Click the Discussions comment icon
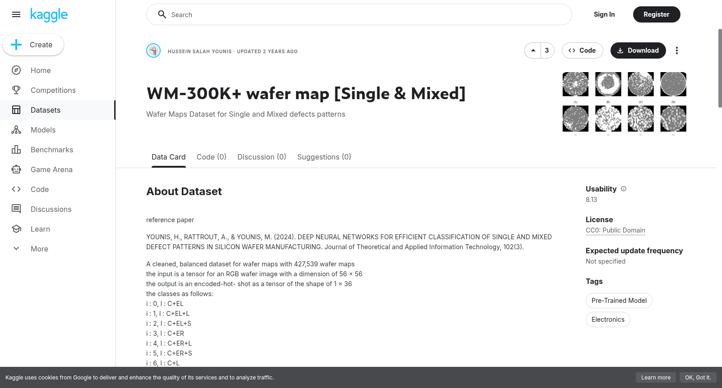722x388 pixels. 16,209
